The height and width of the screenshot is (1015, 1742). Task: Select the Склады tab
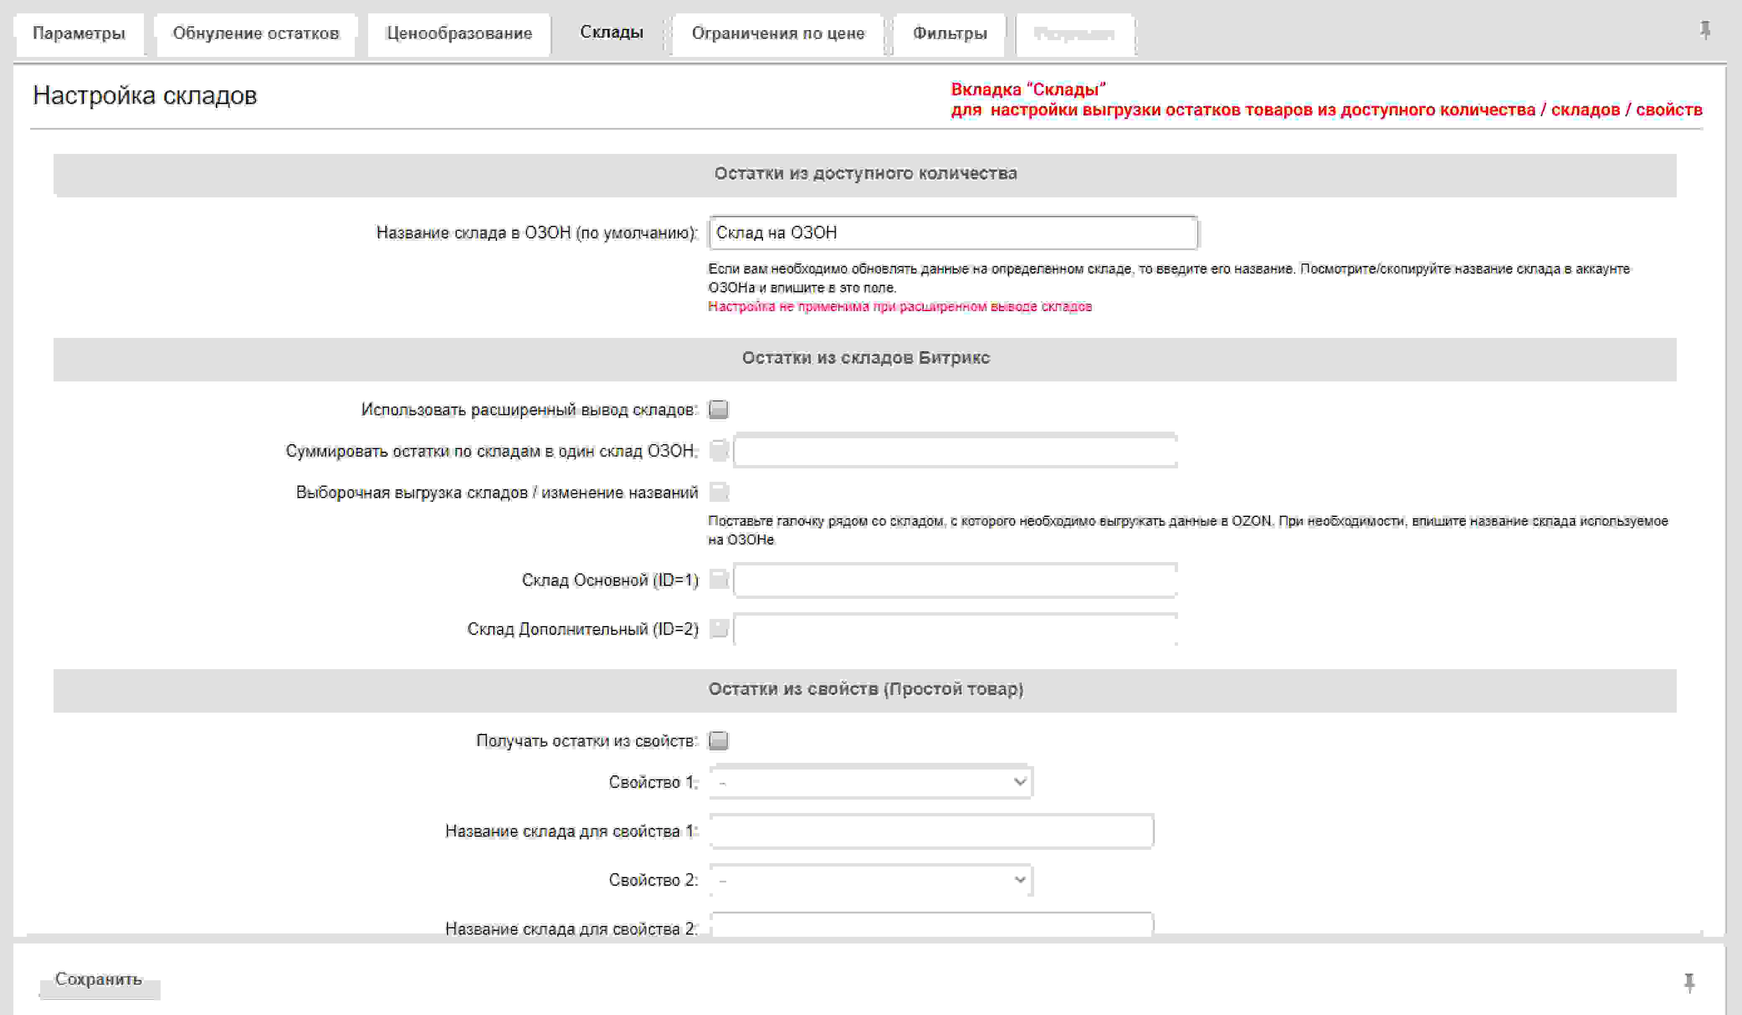tap(611, 33)
